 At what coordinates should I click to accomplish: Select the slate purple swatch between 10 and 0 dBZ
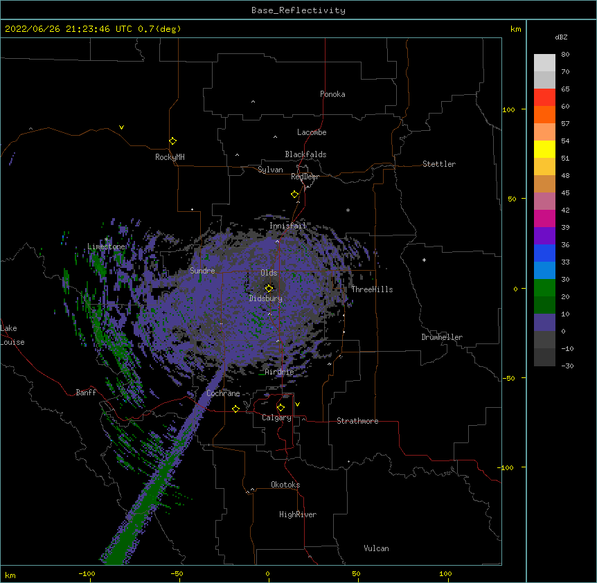pyautogui.click(x=544, y=323)
